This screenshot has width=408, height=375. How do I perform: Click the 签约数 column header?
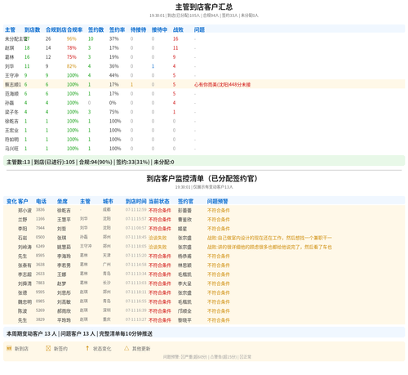click(x=95, y=29)
